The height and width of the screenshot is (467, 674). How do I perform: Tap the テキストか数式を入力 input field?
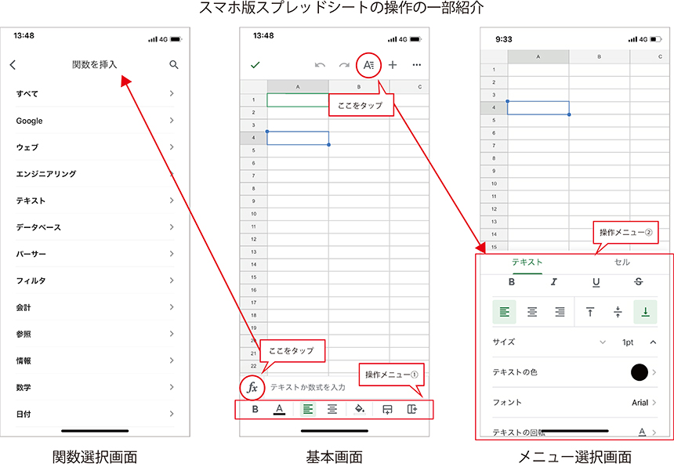[308, 388]
